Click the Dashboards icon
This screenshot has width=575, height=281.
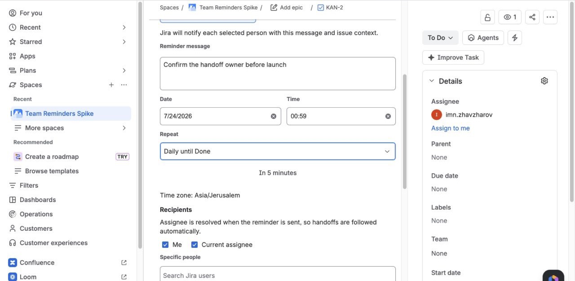coord(12,200)
